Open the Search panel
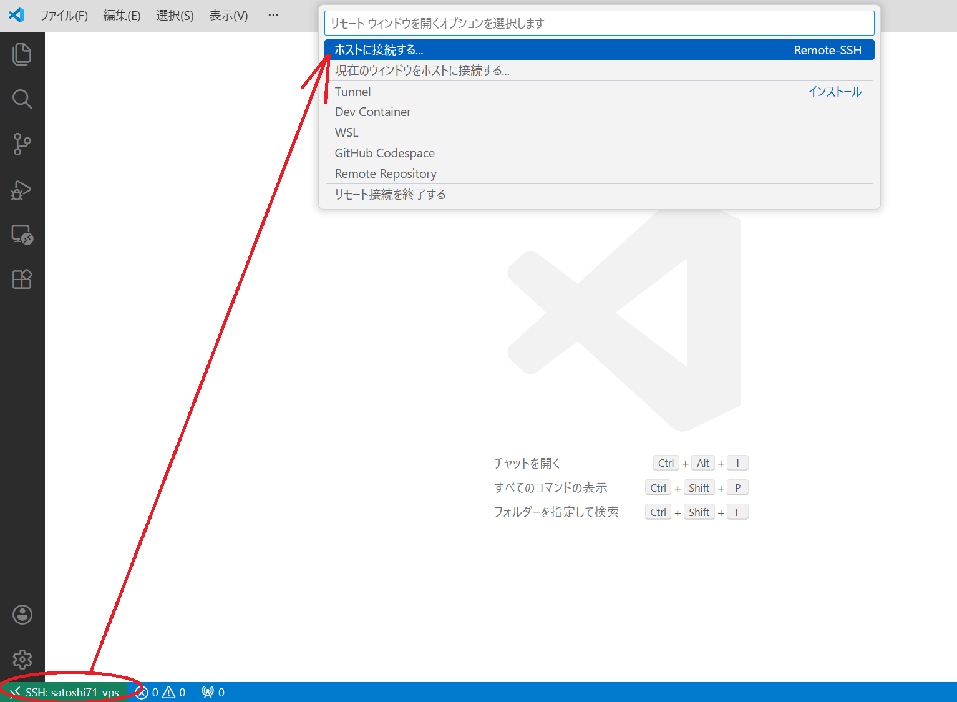957x702 pixels. coord(22,99)
